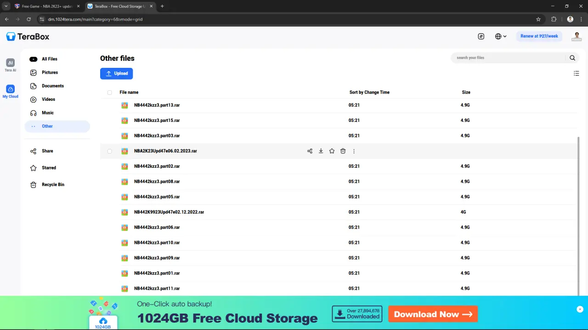Go to the Share section
Image resolution: width=588 pixels, height=330 pixels.
point(57,151)
